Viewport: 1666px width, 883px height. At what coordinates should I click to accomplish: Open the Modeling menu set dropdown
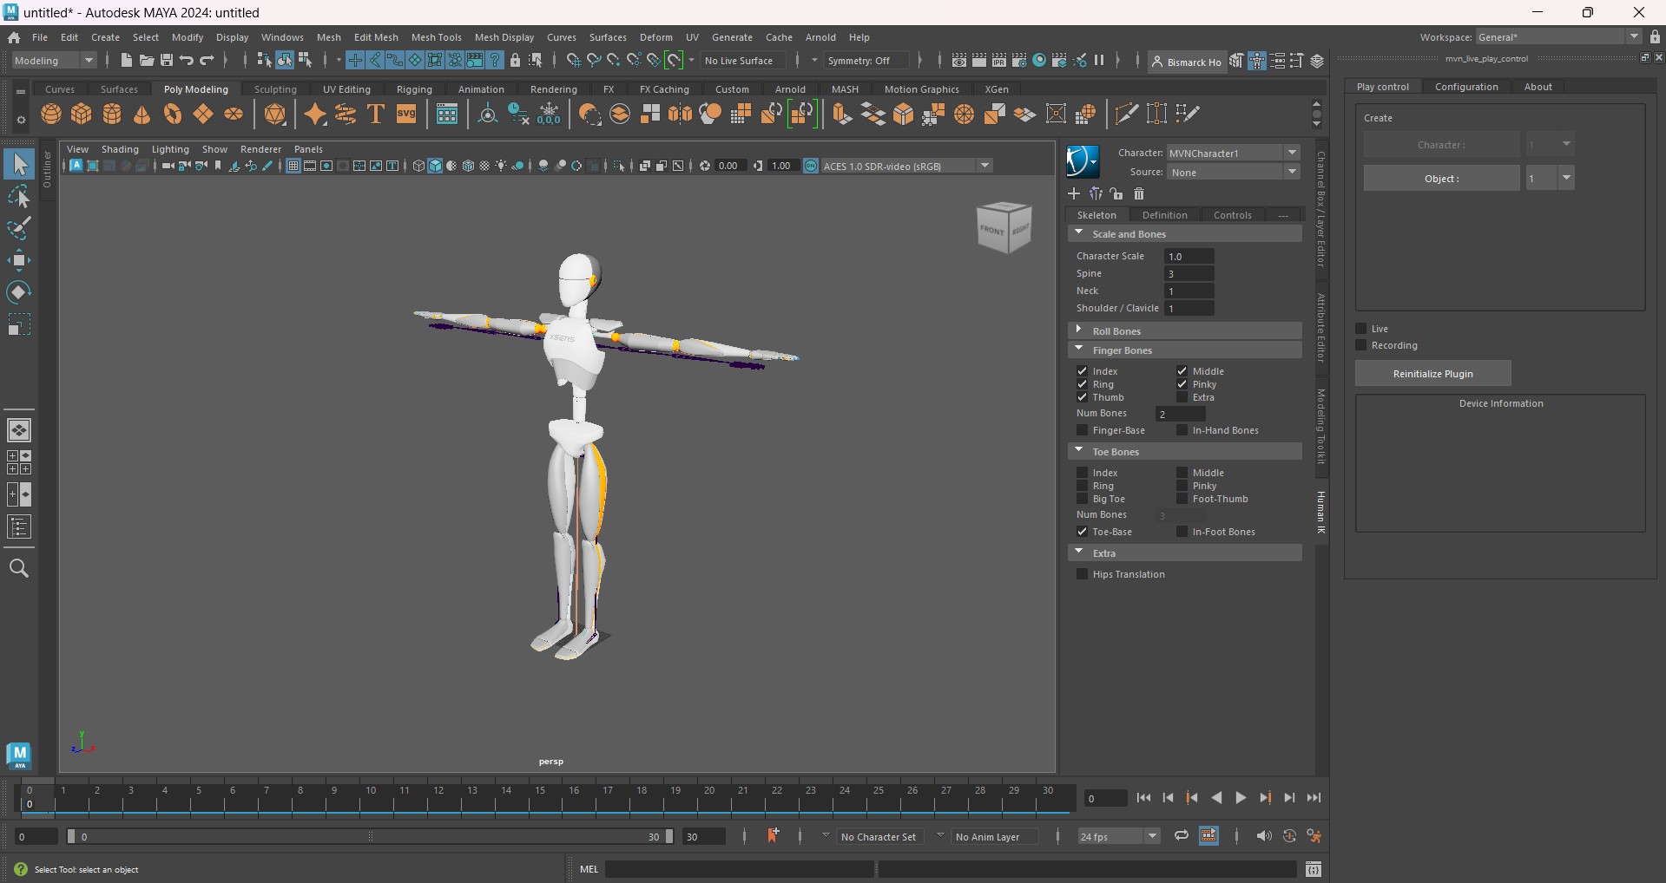click(x=54, y=61)
